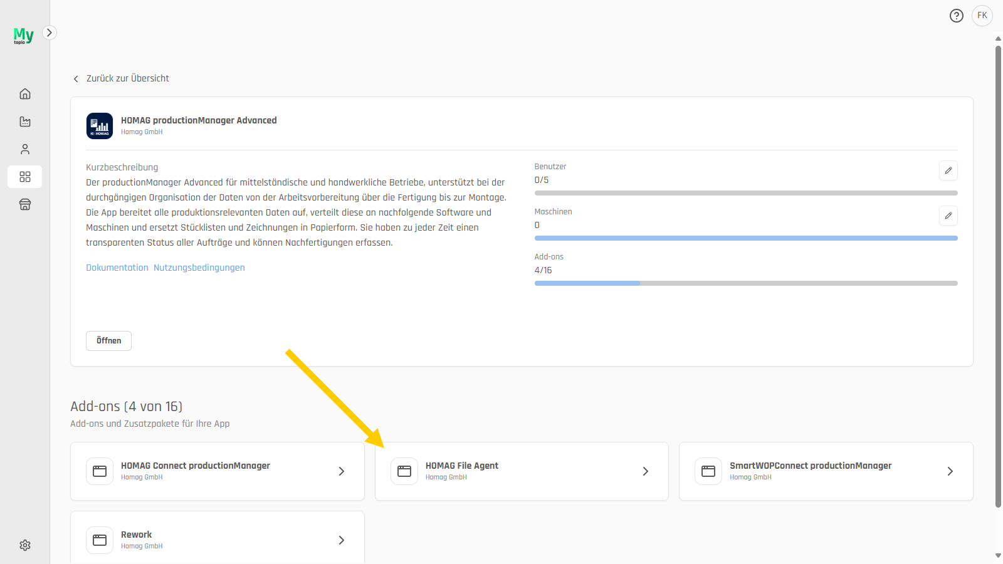Viewport: 1003px width, 564px height.
Task: Open the HOMAG Connect productionManager add-on card
Action: coord(218,471)
